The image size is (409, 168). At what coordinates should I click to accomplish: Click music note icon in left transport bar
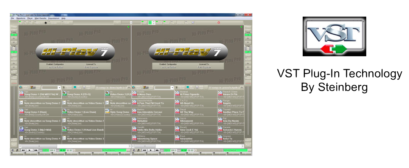[17, 150]
